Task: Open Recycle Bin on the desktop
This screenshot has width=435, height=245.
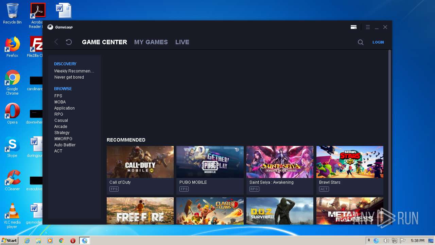Action: coord(12,14)
